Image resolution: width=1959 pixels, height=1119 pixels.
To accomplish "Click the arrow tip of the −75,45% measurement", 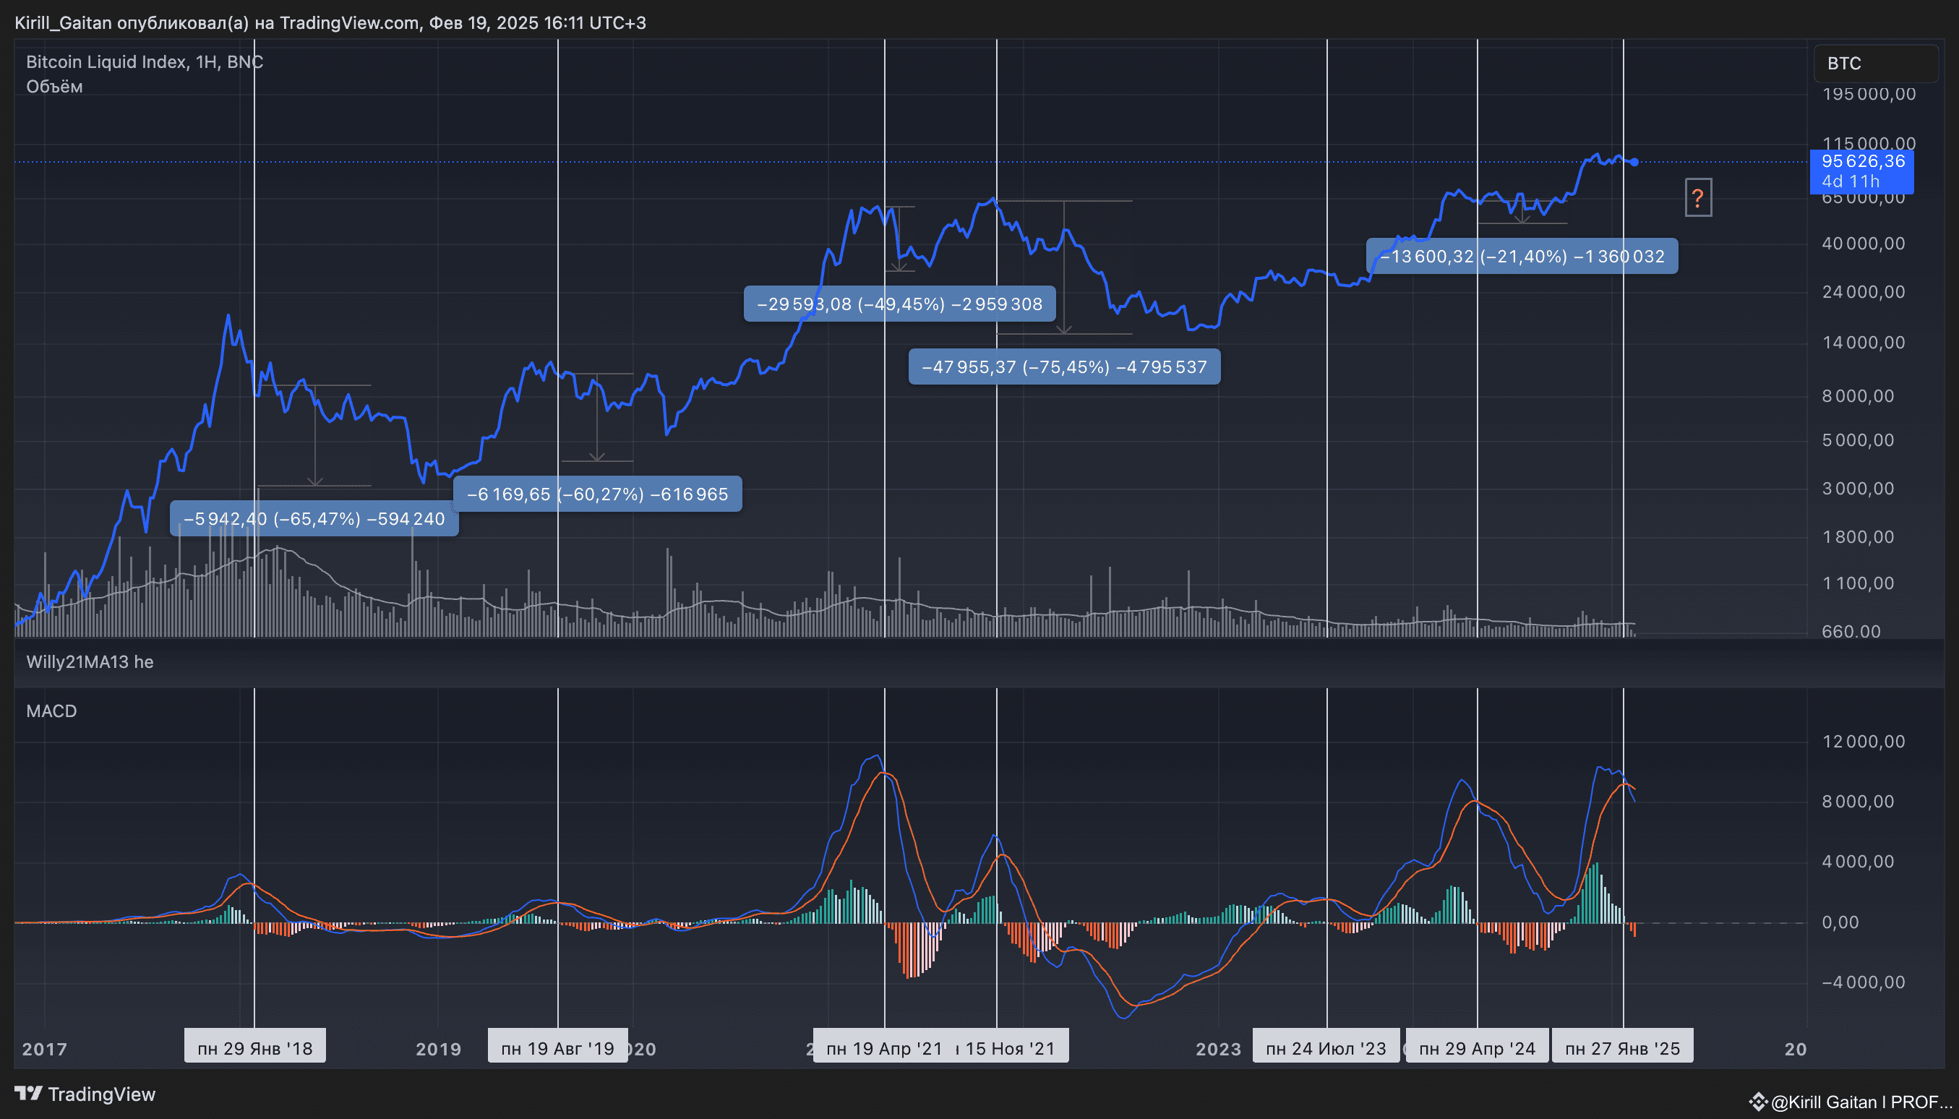I will point(1063,330).
